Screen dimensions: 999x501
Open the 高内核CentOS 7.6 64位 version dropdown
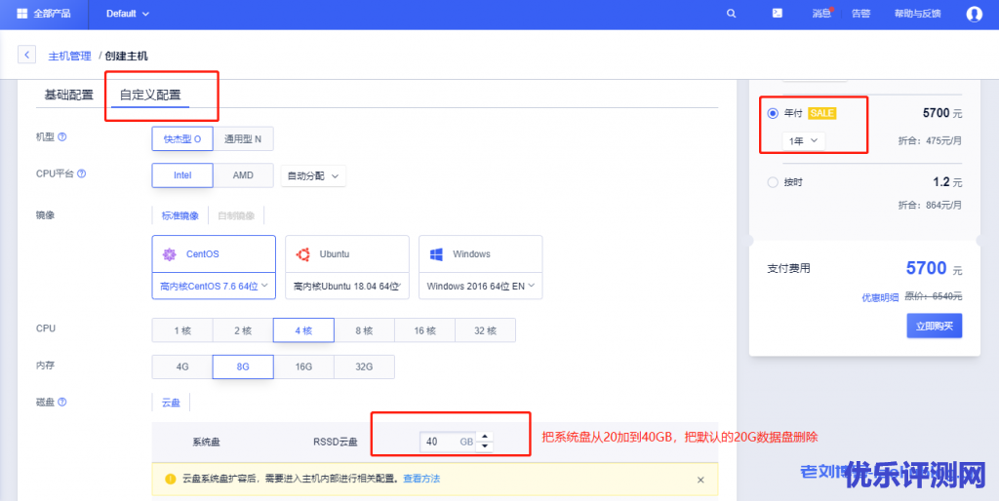214,286
